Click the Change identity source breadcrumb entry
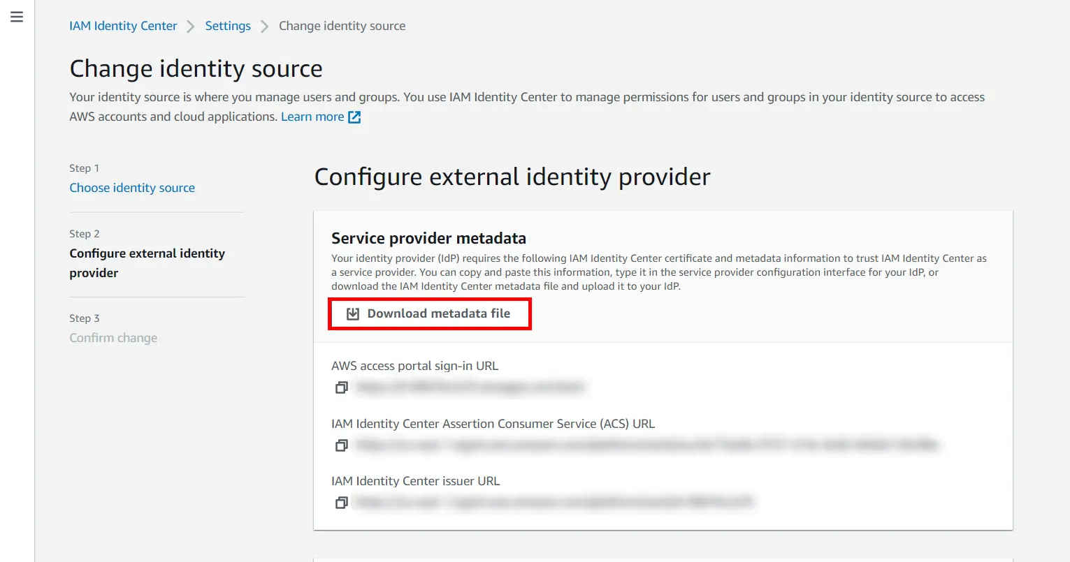Image resolution: width=1070 pixels, height=562 pixels. pyautogui.click(x=342, y=26)
